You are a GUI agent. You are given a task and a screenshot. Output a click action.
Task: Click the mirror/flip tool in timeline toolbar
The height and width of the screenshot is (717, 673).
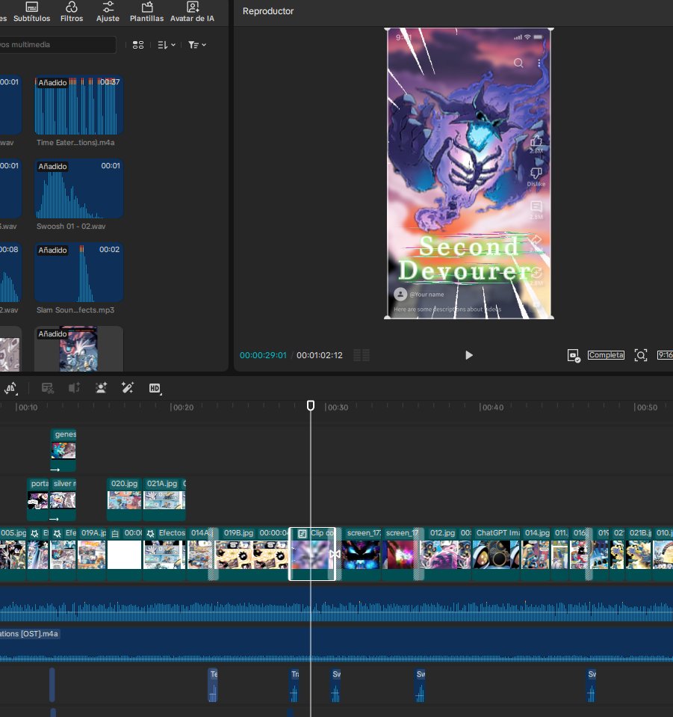tap(11, 388)
